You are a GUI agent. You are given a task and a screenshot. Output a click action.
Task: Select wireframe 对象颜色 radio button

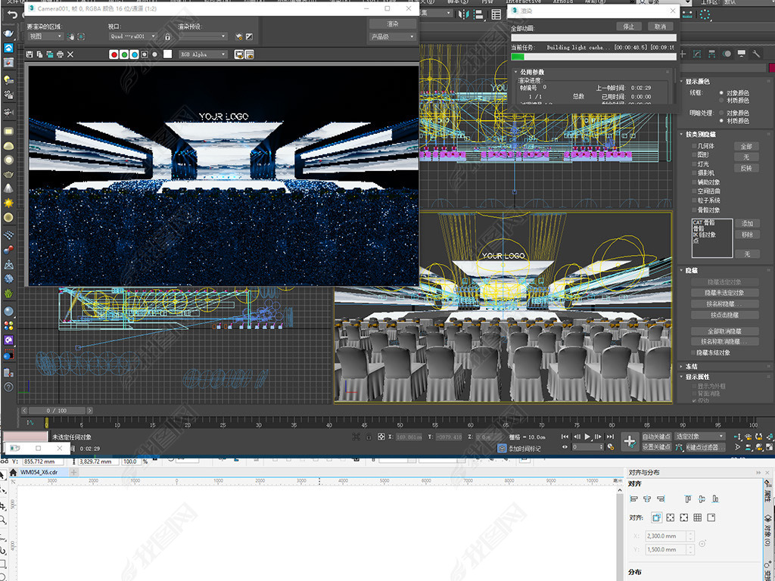point(721,93)
